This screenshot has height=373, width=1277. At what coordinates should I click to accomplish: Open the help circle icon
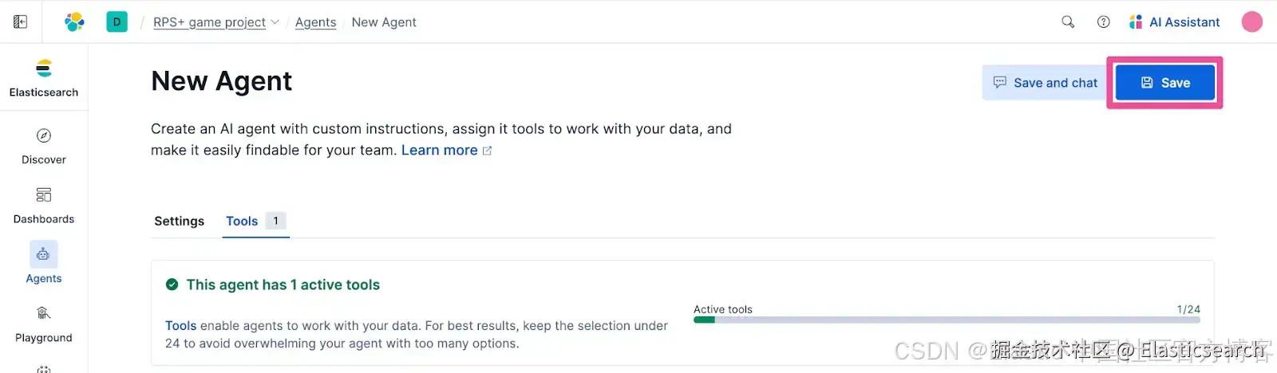point(1104,22)
